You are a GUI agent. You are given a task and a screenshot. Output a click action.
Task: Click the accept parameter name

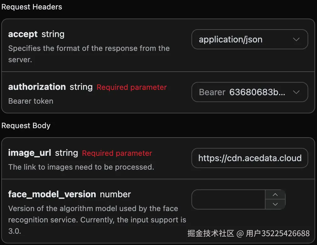click(x=23, y=34)
